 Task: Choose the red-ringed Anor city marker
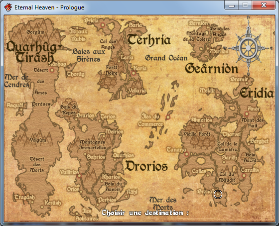point(247,113)
